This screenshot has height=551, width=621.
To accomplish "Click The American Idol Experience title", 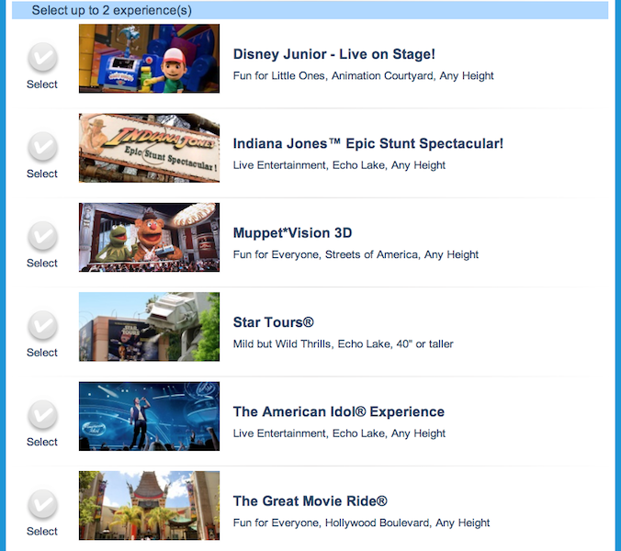I will click(x=339, y=412).
